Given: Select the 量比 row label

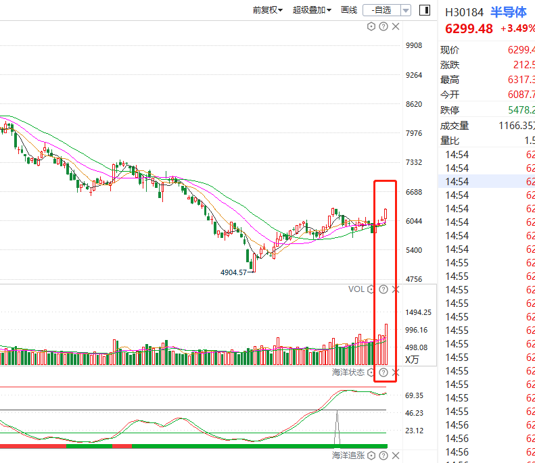Looking at the screenshot, I should (450, 141).
